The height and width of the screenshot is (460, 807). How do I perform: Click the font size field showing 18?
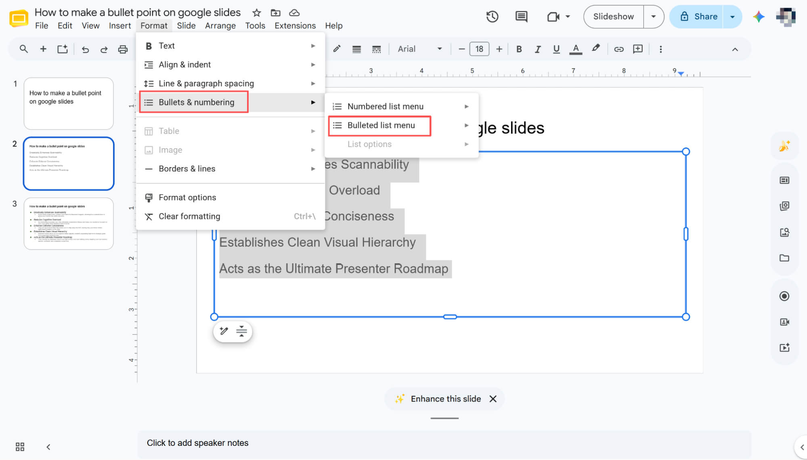(x=479, y=49)
